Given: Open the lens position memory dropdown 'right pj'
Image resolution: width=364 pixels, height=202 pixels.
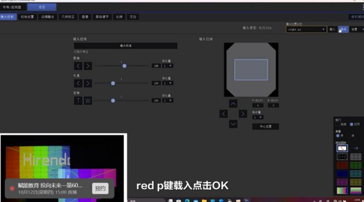Looking at the screenshot, I should (306, 30).
